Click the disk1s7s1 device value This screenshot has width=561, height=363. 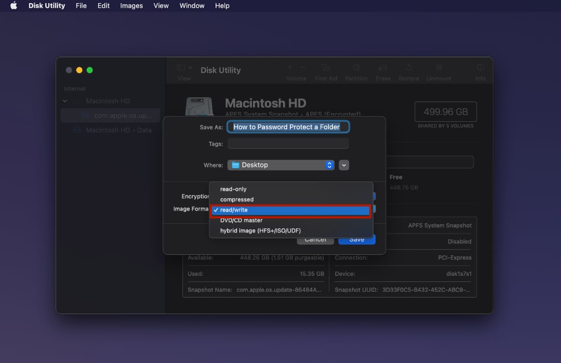459,274
